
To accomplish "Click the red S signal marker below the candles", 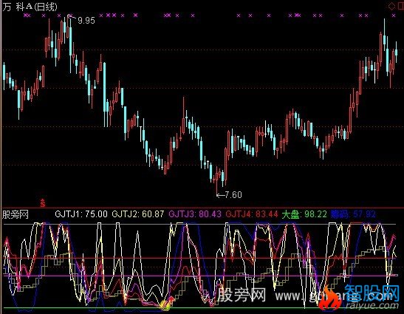I will [x=43, y=203].
